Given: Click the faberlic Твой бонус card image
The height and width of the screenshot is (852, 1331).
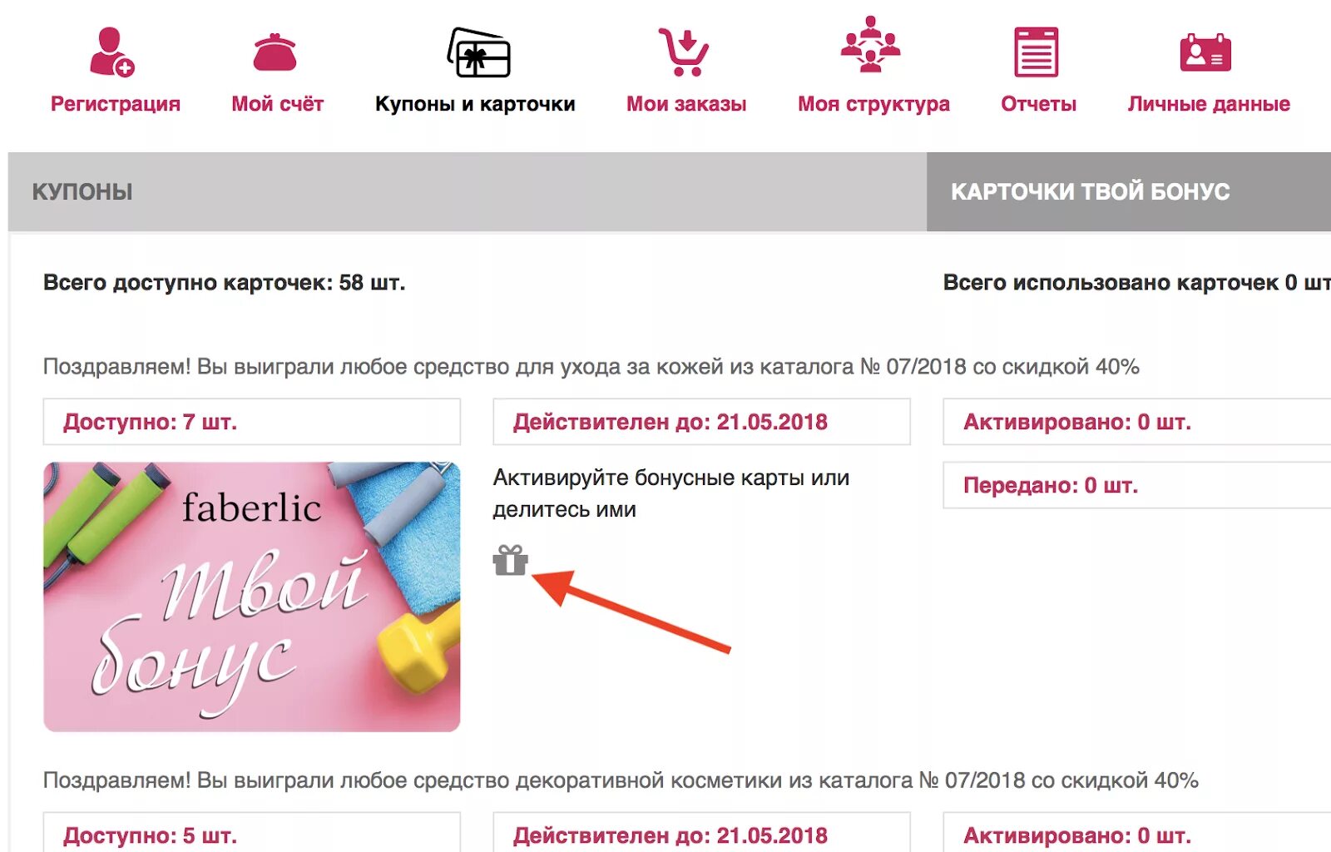Looking at the screenshot, I should [x=252, y=597].
